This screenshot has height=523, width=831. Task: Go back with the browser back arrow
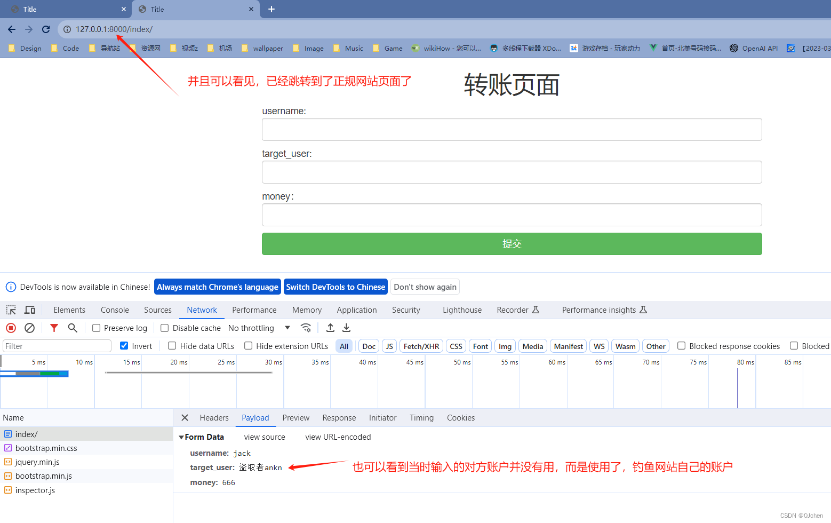click(12, 29)
